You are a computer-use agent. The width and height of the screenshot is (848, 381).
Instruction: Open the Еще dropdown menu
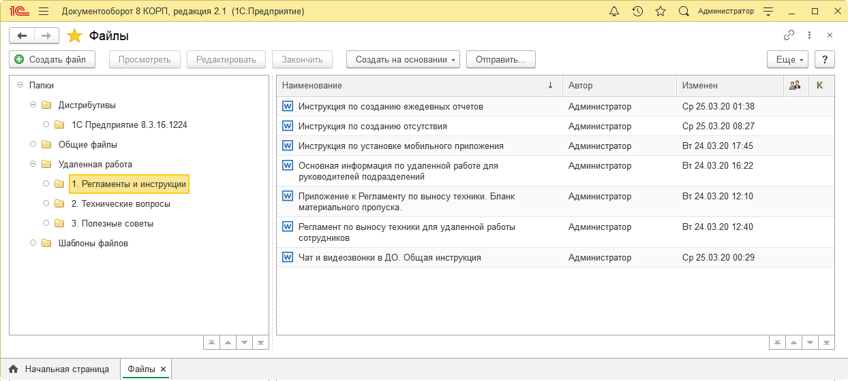click(x=787, y=60)
